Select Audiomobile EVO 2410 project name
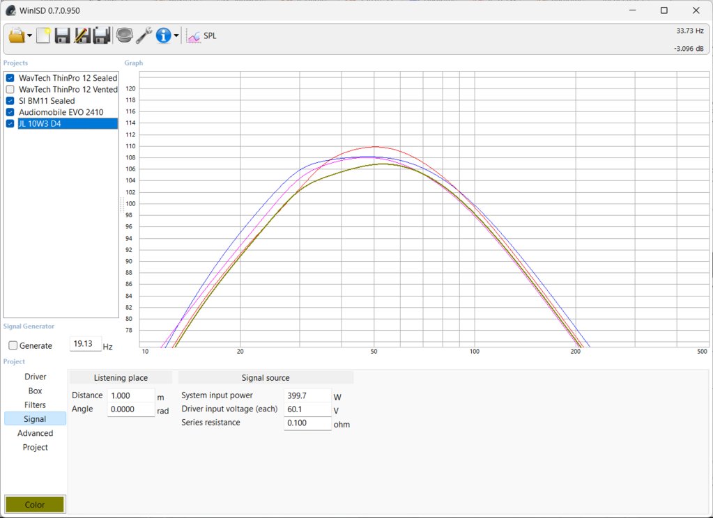The width and height of the screenshot is (713, 518). coord(61,112)
